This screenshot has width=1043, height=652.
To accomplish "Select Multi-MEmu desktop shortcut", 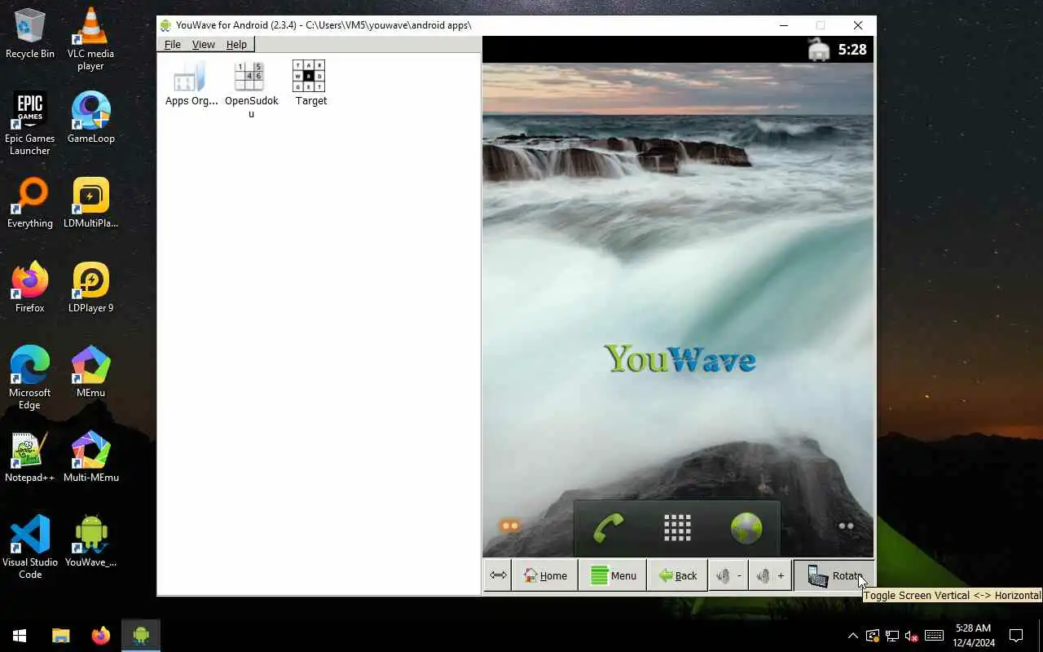I will tap(90, 457).
